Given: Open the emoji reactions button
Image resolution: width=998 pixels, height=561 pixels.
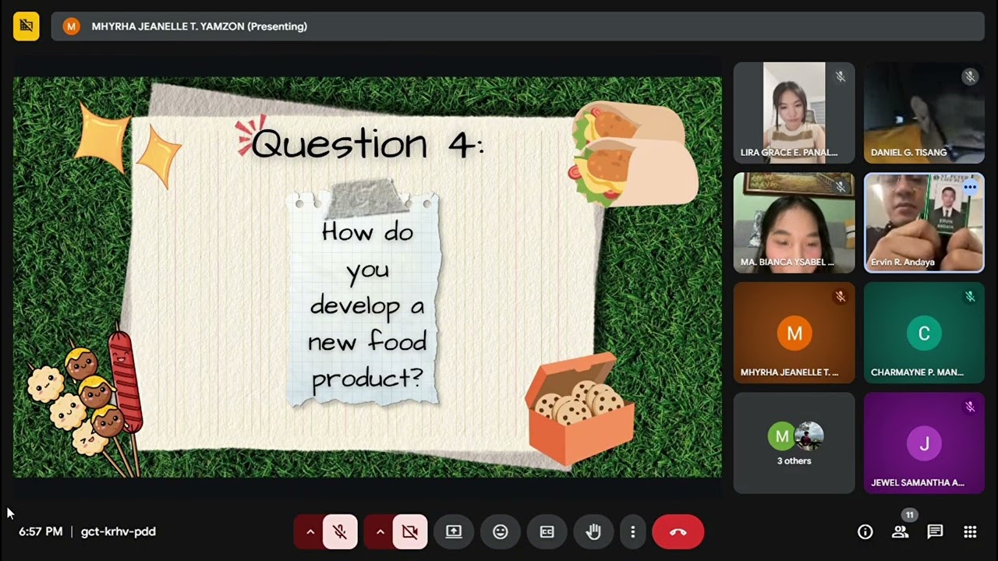Looking at the screenshot, I should pos(501,531).
